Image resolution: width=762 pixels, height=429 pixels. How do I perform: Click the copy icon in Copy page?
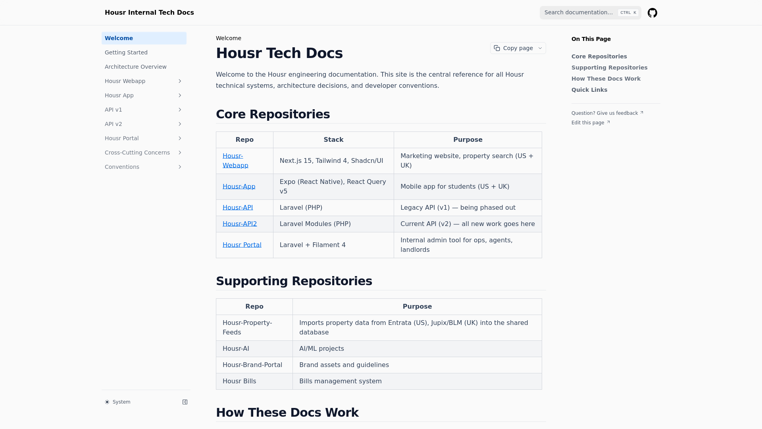497,48
